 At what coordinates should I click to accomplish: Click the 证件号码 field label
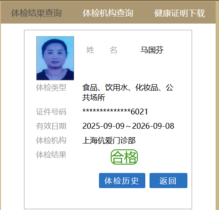(51, 112)
